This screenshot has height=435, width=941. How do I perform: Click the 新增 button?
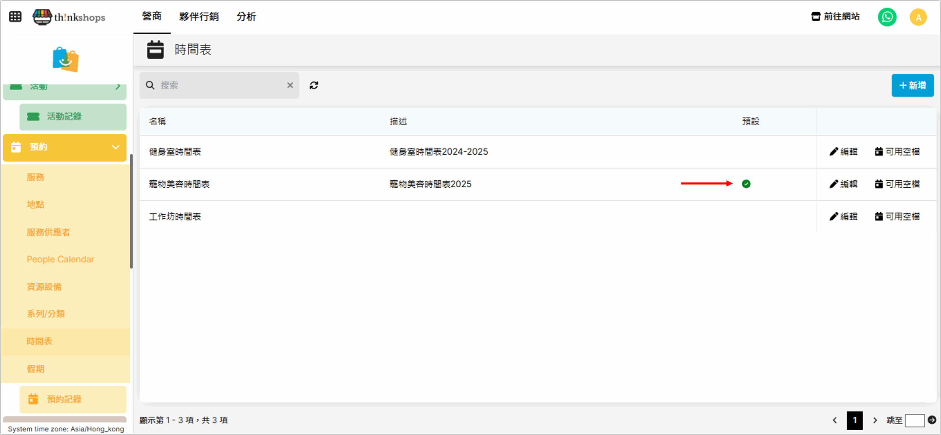pyautogui.click(x=912, y=85)
